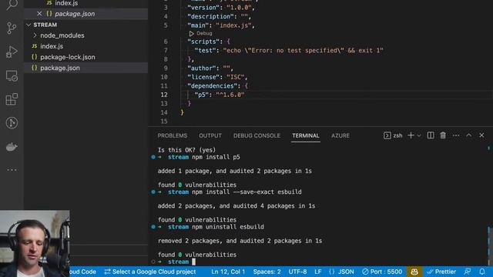This screenshot has width=493, height=277.
Task: Click the Copilot face status icon
Action: (414, 272)
